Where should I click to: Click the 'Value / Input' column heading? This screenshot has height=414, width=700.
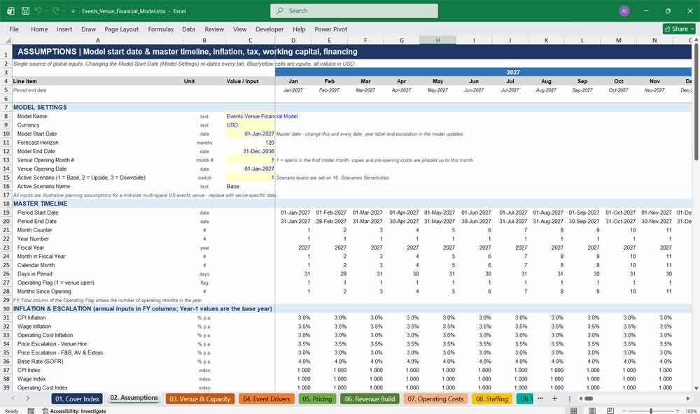tap(242, 81)
